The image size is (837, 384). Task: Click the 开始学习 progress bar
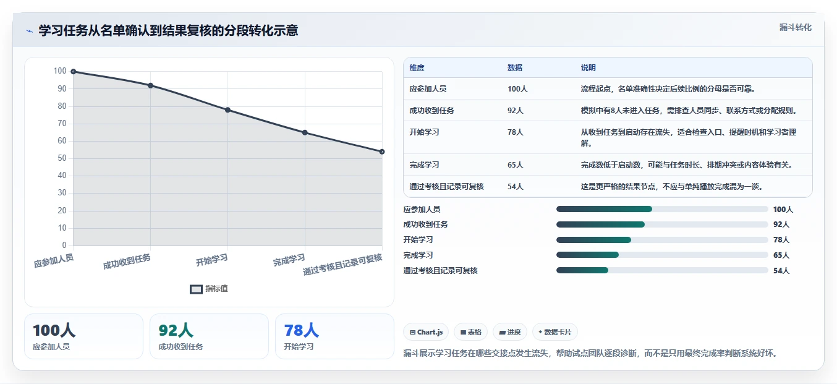(662, 240)
